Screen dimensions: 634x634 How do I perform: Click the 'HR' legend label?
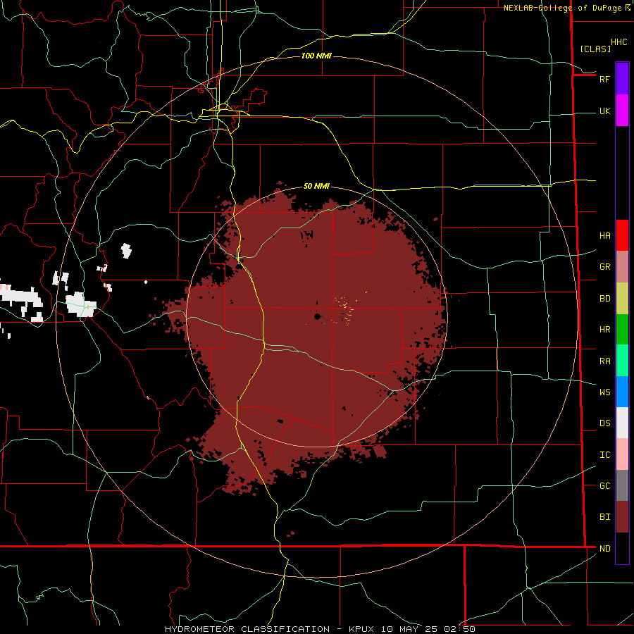tap(605, 330)
